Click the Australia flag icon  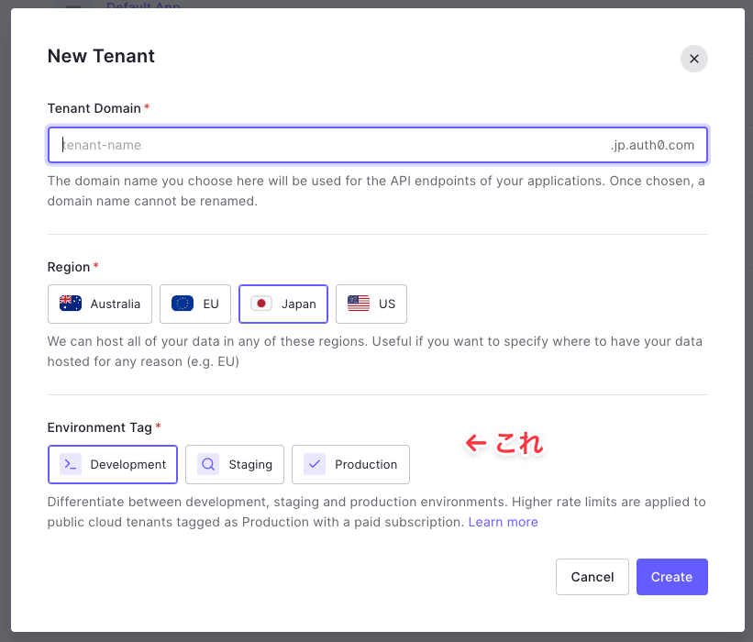[71, 304]
